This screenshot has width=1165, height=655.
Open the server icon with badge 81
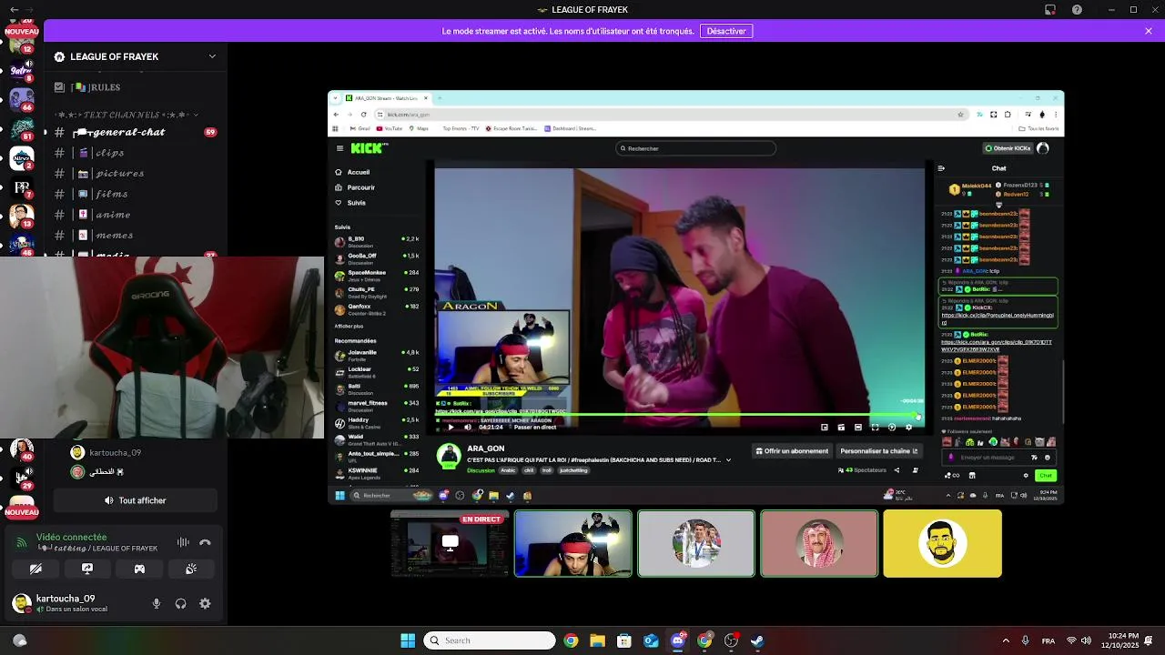22,128
